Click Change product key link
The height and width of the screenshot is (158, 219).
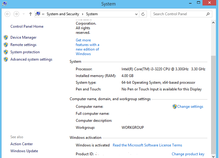[188, 154]
